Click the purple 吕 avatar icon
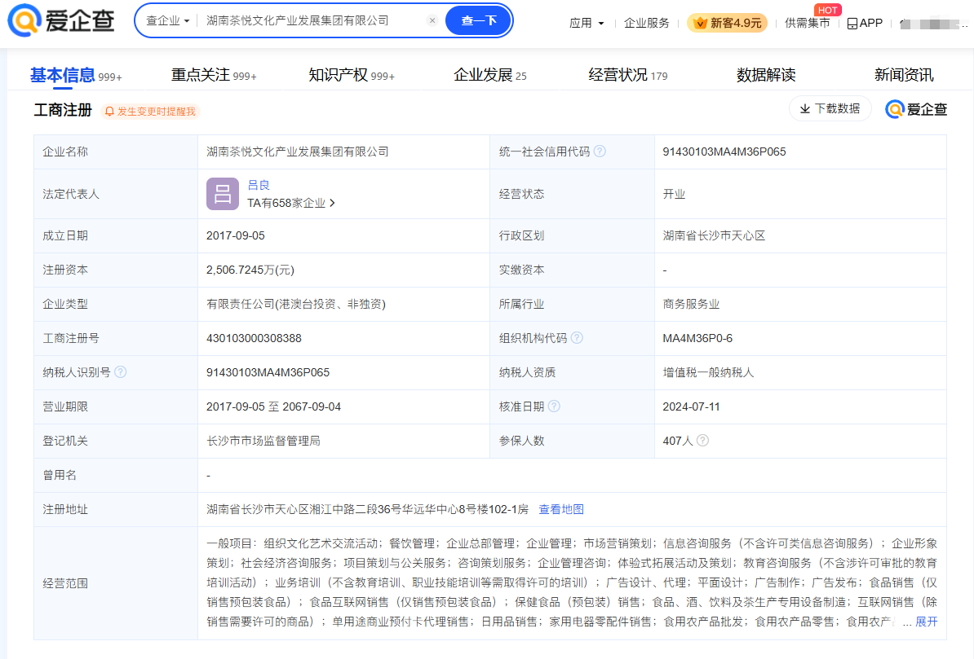The image size is (974, 659). [223, 194]
